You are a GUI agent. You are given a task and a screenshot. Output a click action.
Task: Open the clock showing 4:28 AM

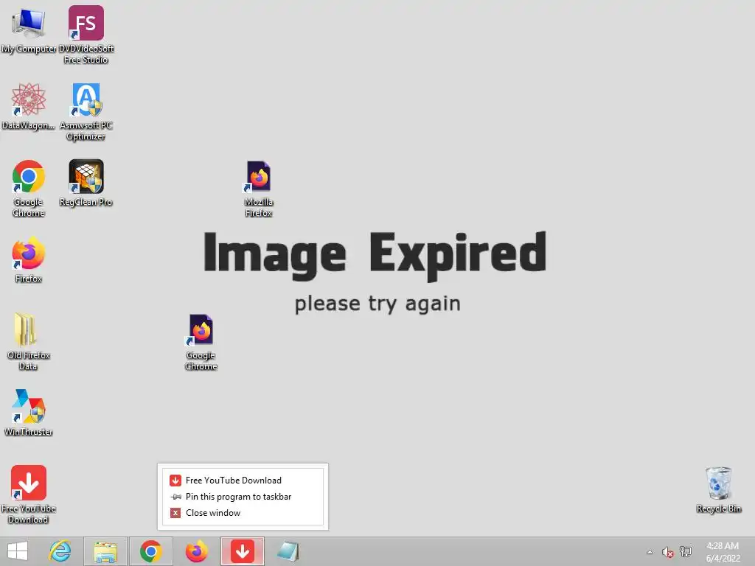pyautogui.click(x=723, y=552)
